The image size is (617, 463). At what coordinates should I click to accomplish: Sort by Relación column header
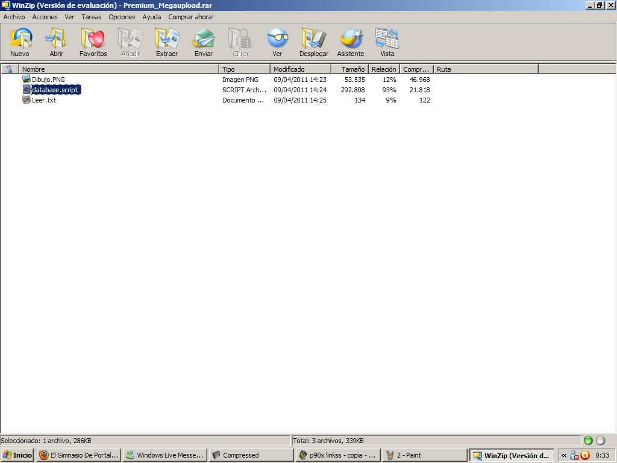384,69
